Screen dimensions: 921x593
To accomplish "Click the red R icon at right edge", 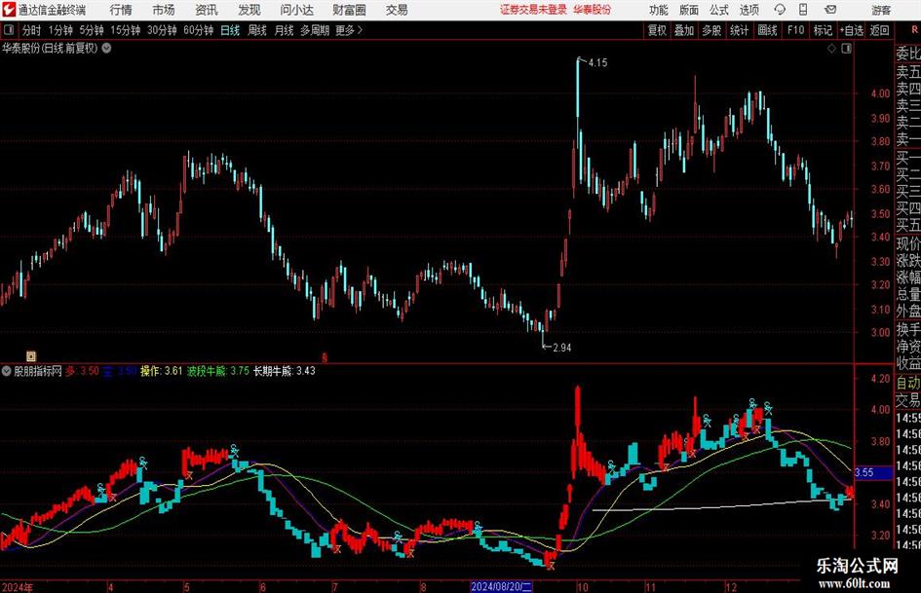I will (914, 30).
